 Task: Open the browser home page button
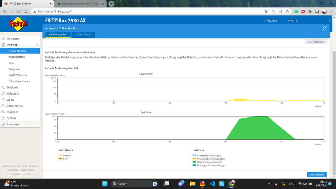point(26,11)
